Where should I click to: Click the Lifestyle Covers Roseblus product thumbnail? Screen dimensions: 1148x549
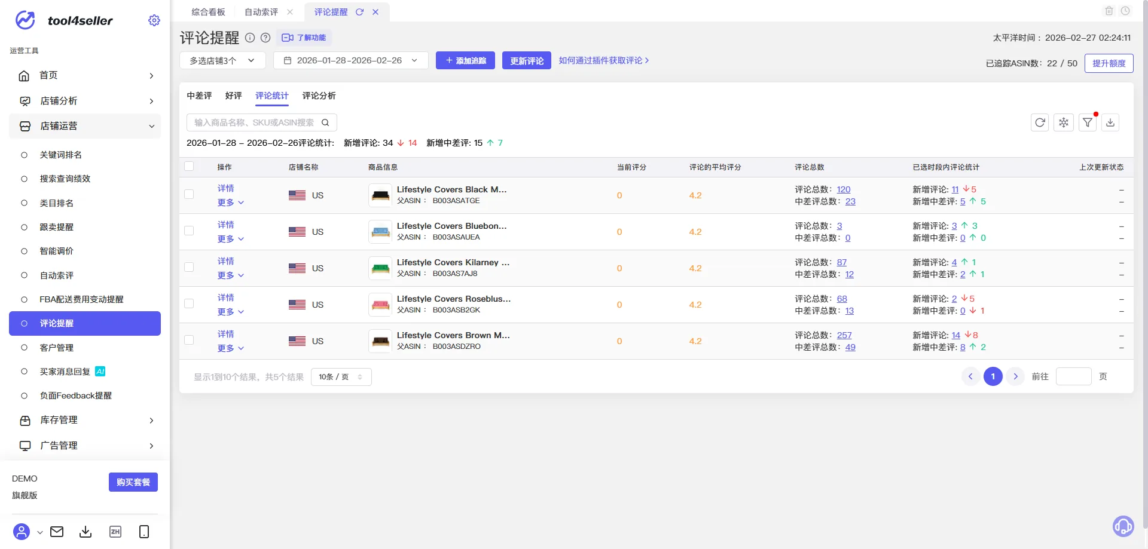[x=380, y=305]
